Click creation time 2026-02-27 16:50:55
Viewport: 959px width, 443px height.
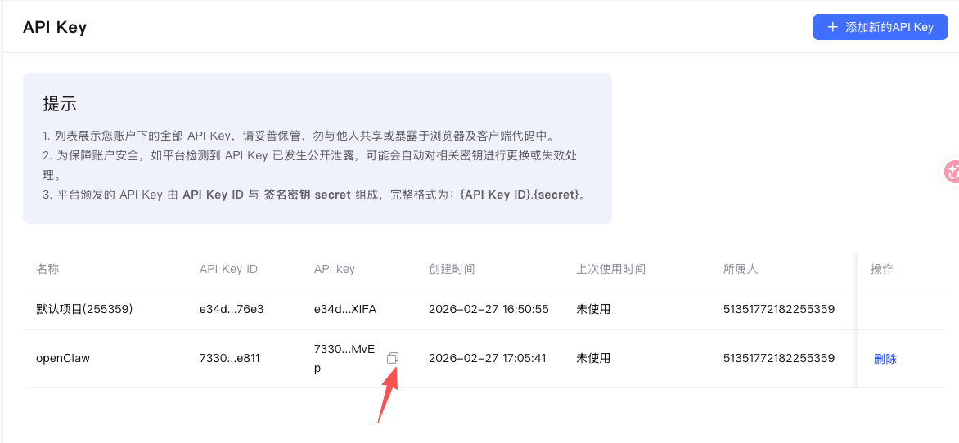point(489,309)
